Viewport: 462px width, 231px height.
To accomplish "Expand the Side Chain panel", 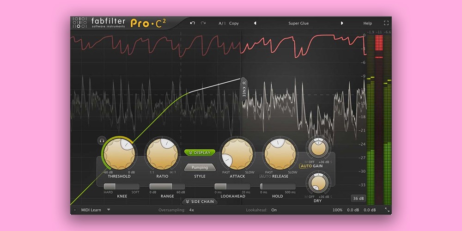I will [200, 201].
